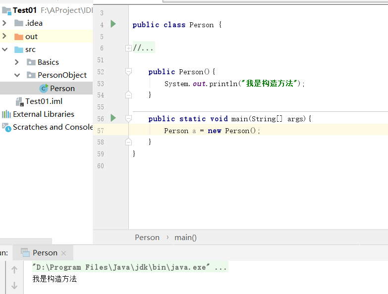
Task: Click the Test01.iml file icon
Action: coord(20,101)
